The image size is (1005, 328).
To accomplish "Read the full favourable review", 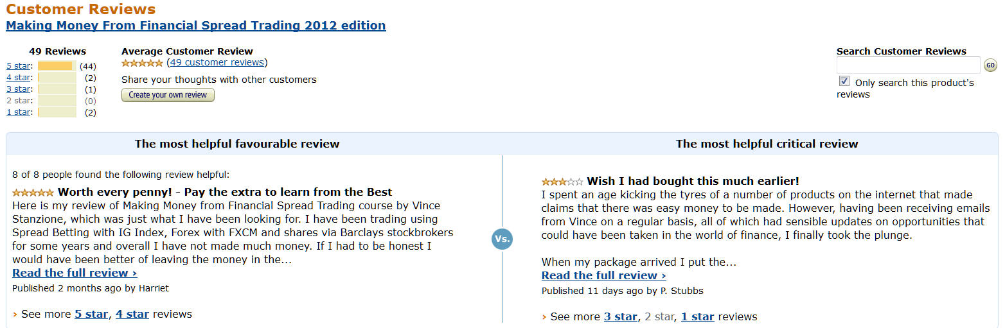I will [x=75, y=273].
